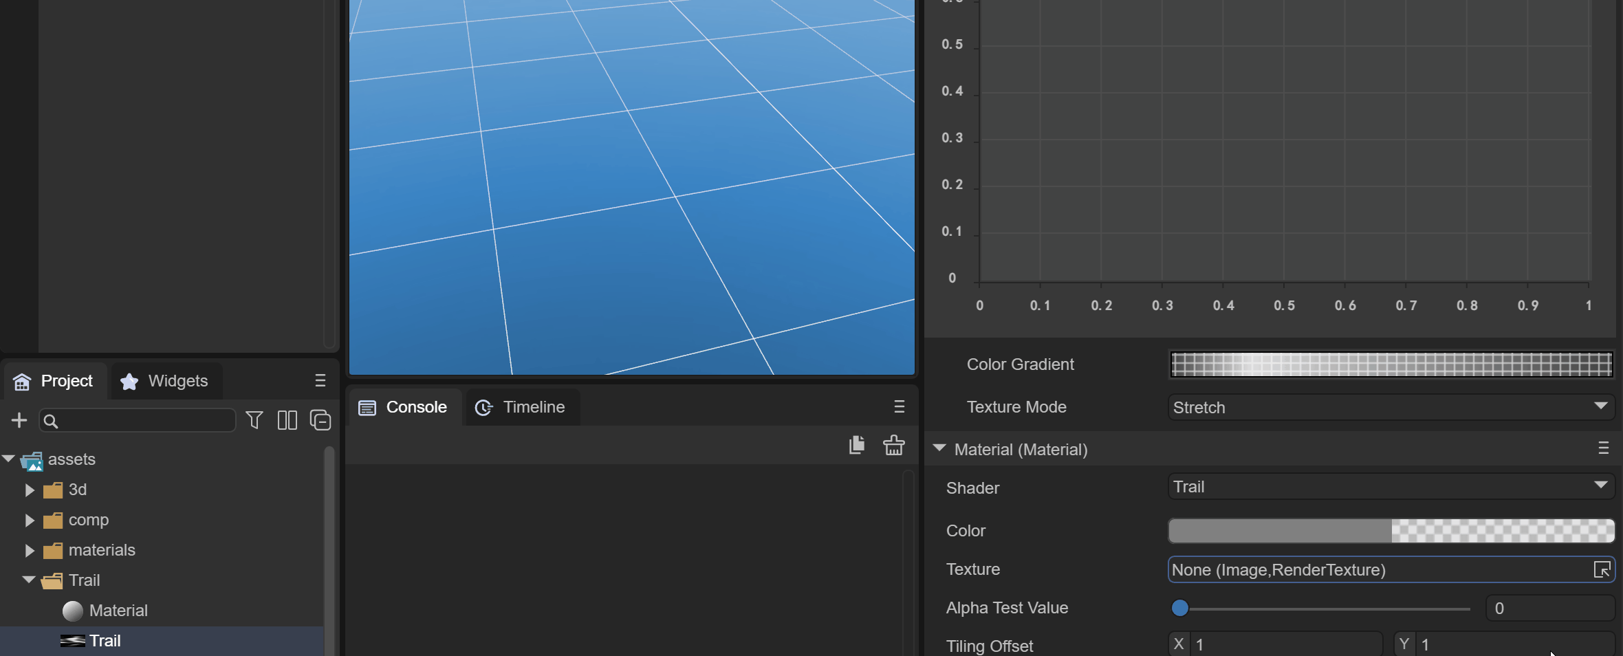This screenshot has width=1623, height=656.
Task: Click the copy logs icon in Console
Action: (857, 446)
